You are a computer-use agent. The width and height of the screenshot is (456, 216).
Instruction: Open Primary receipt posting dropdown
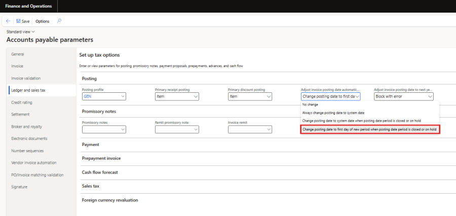click(177, 96)
